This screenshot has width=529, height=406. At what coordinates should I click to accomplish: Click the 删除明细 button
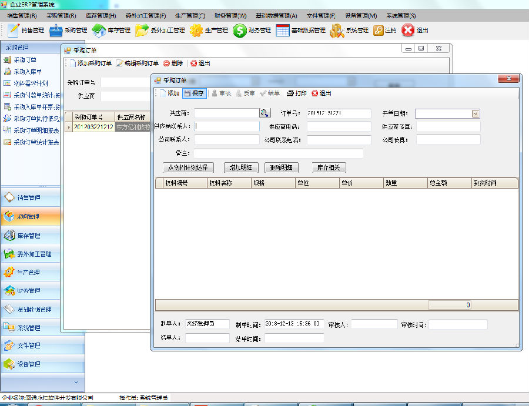click(x=282, y=167)
